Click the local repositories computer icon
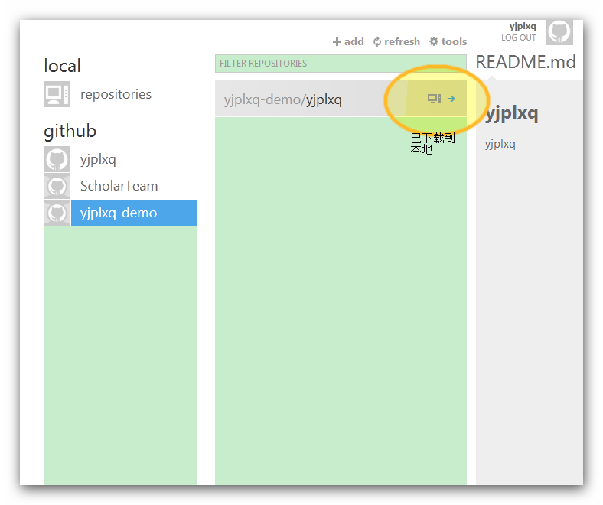Viewport: 603px width, 505px height. [x=57, y=94]
